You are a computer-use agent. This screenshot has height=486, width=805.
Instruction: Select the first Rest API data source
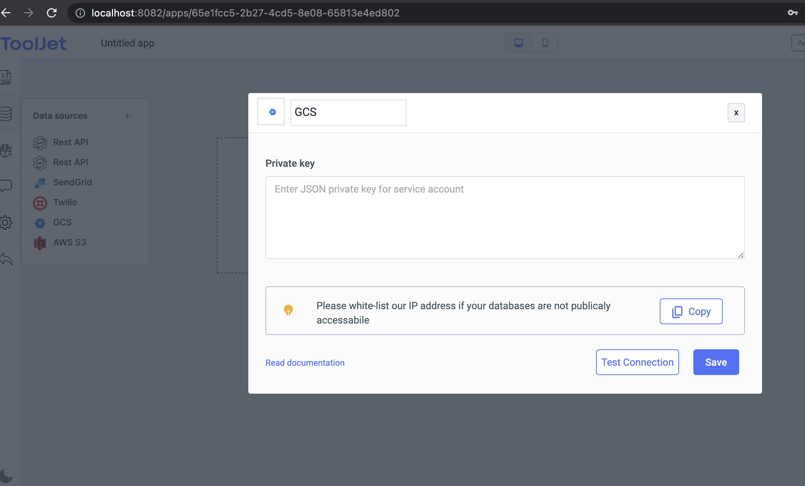[x=70, y=142]
